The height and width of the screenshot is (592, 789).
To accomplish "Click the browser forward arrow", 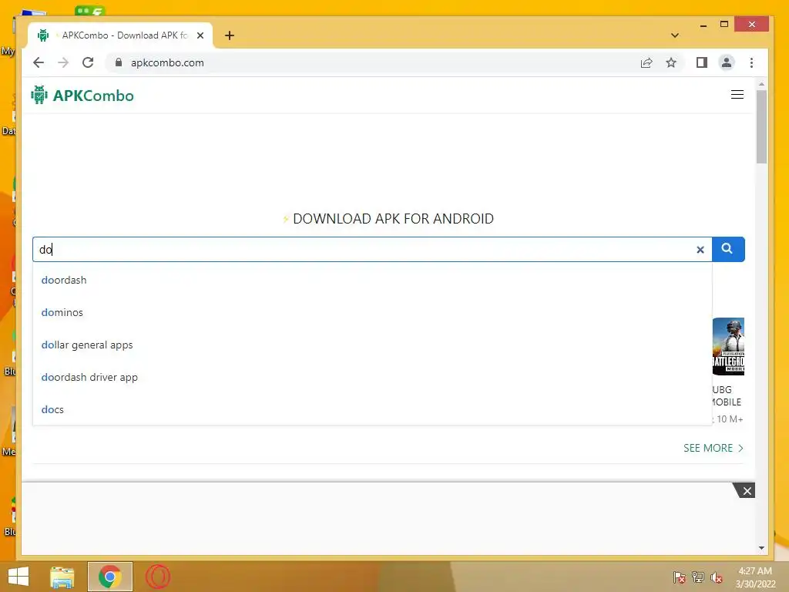I will tap(63, 62).
